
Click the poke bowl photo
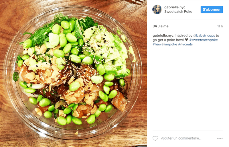73,73
